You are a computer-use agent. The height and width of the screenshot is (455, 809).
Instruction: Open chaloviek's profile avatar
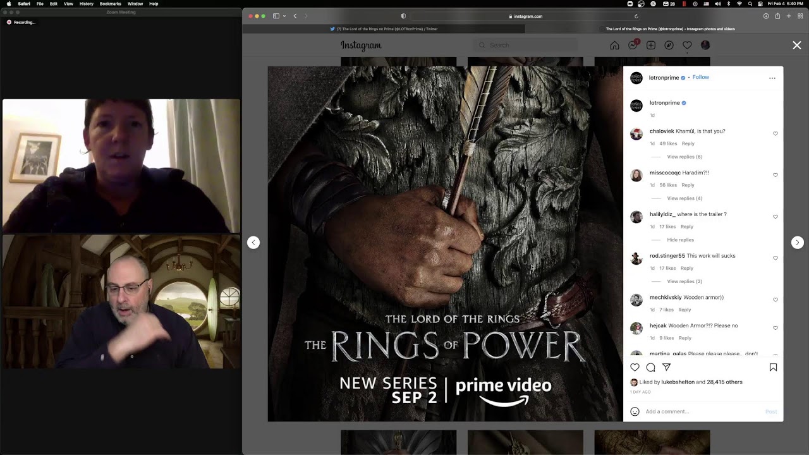tap(636, 133)
